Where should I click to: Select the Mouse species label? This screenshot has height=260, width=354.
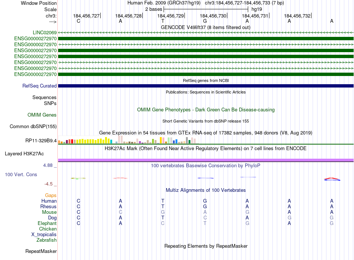(x=50, y=212)
